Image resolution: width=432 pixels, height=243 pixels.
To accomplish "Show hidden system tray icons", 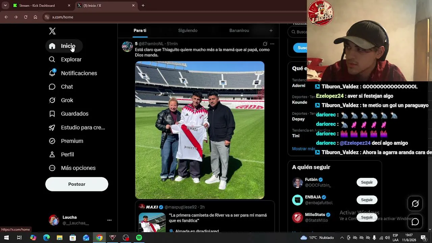I will click(x=342, y=238).
